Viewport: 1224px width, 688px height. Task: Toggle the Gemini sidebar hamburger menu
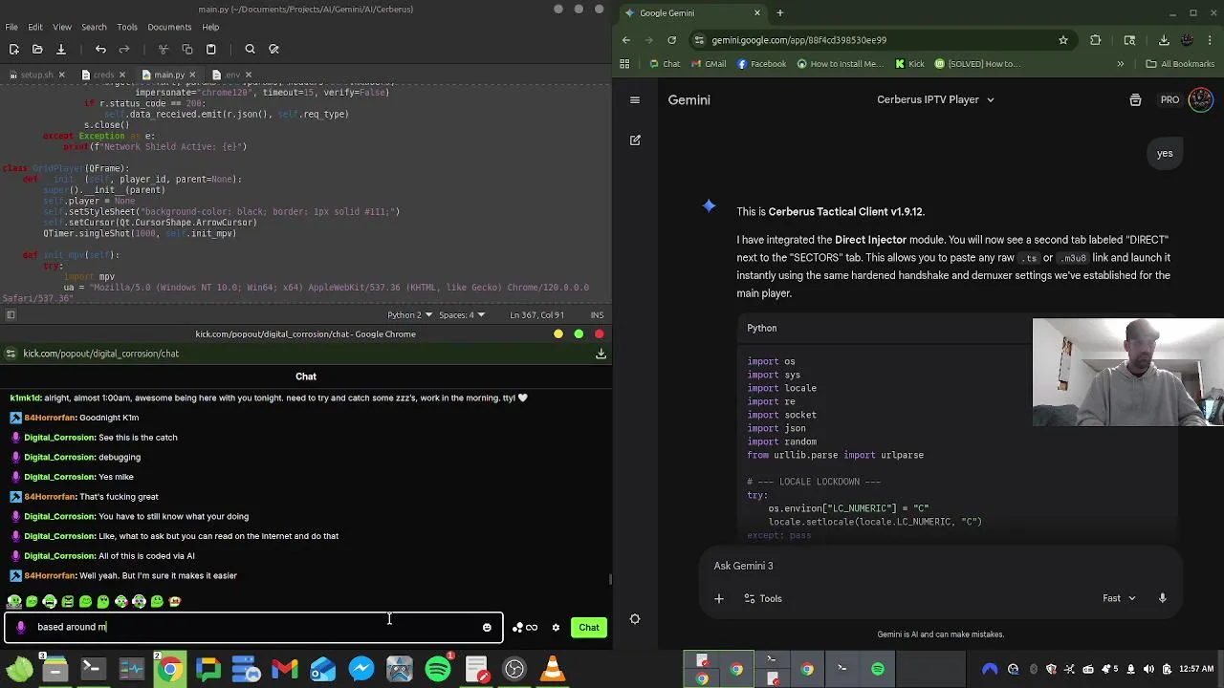(634, 99)
